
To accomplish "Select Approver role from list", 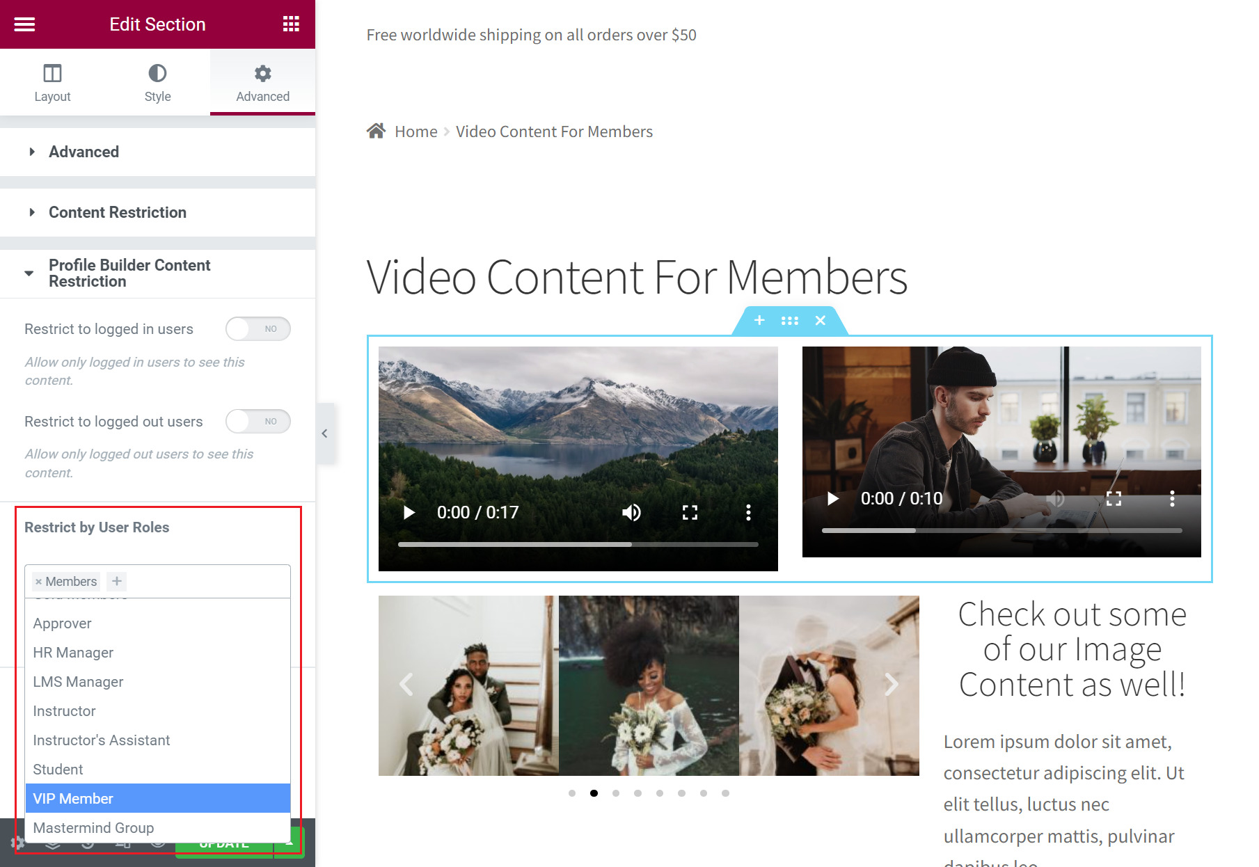I will 158,623.
